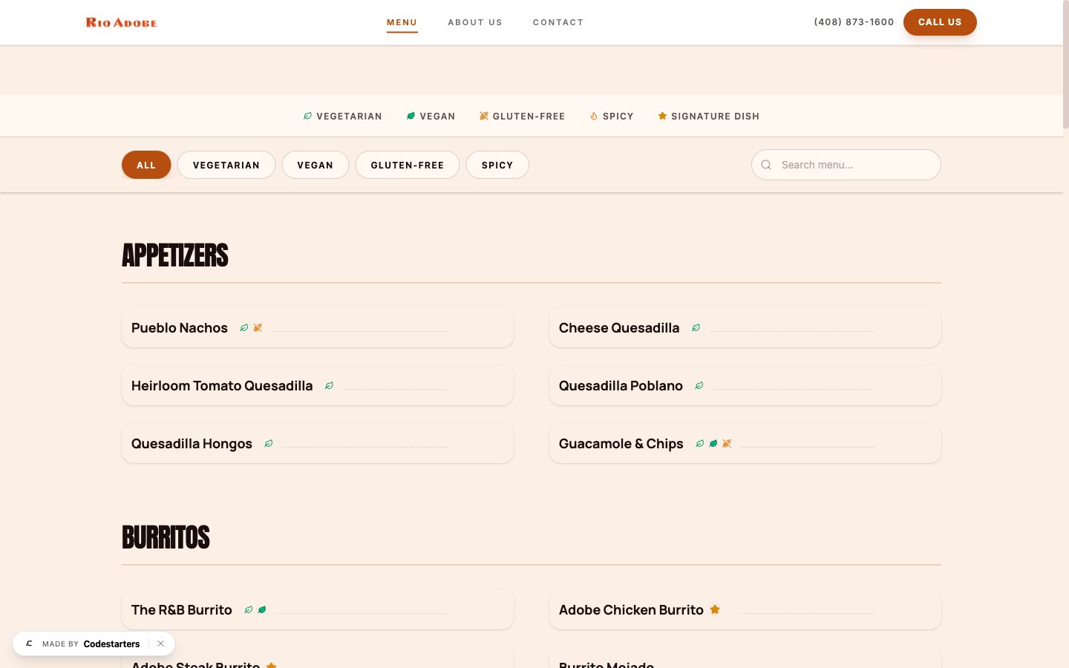Open The R&B Burrito item
Viewport: 1069px width, 668px height.
[x=318, y=609]
